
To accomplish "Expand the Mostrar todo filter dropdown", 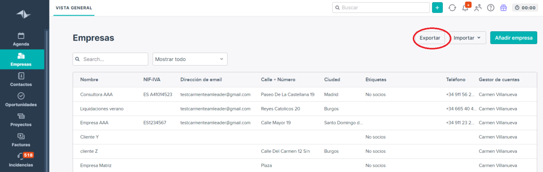I will click(190, 59).
